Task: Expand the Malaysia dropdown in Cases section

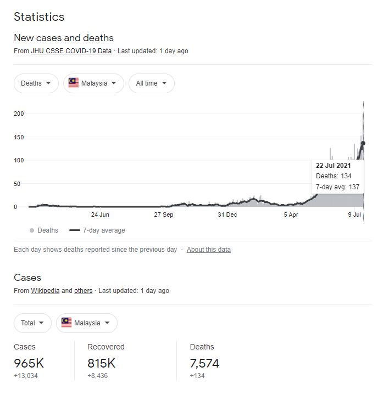Action: [x=87, y=323]
